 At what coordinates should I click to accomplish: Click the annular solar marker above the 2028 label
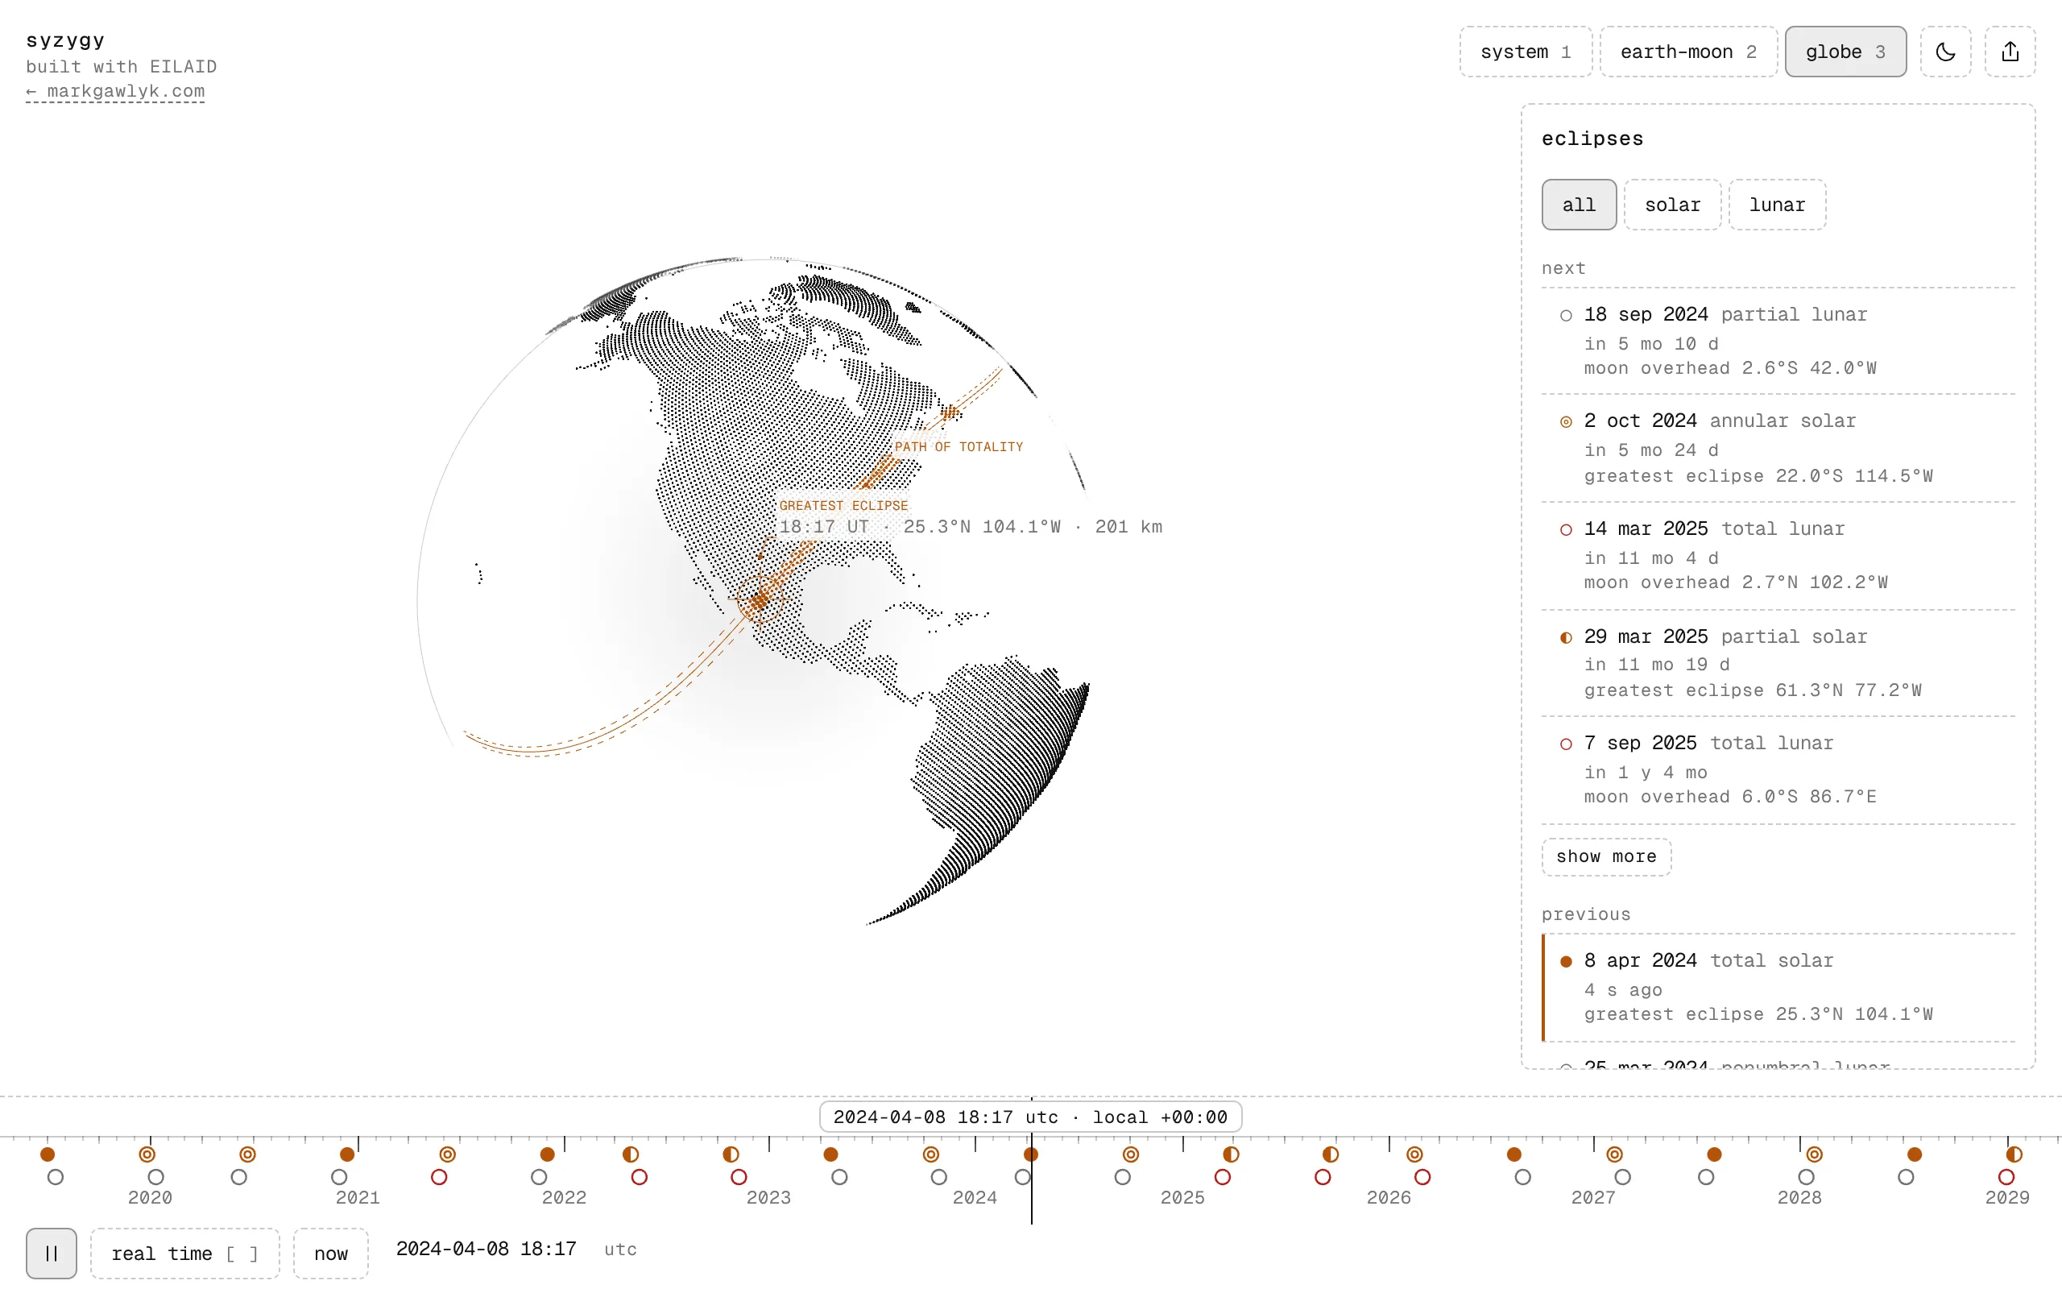[x=1815, y=1154]
